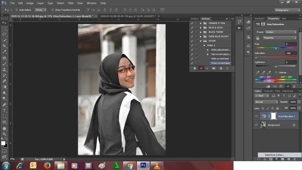
Task: Open Firefox from the Windows taskbar
Action: [x=47, y=166]
